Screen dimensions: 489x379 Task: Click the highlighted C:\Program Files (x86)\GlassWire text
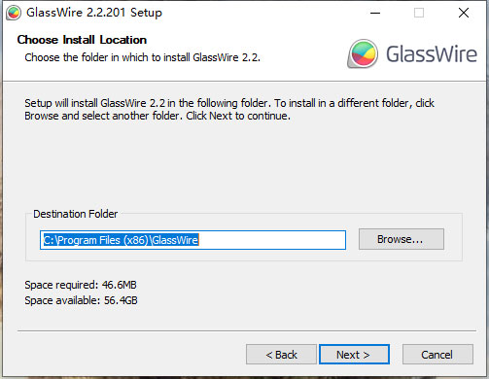(121, 240)
